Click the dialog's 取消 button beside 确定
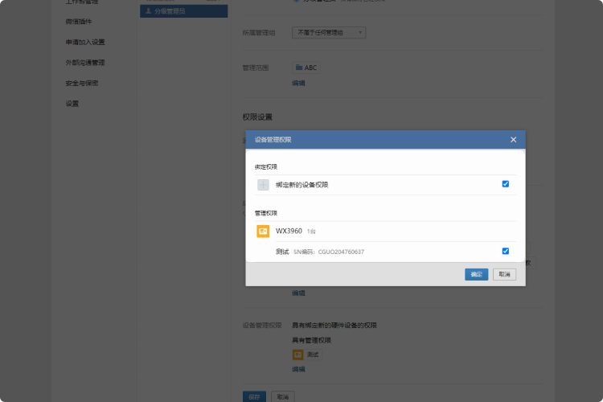The height and width of the screenshot is (402, 603). 504,274
